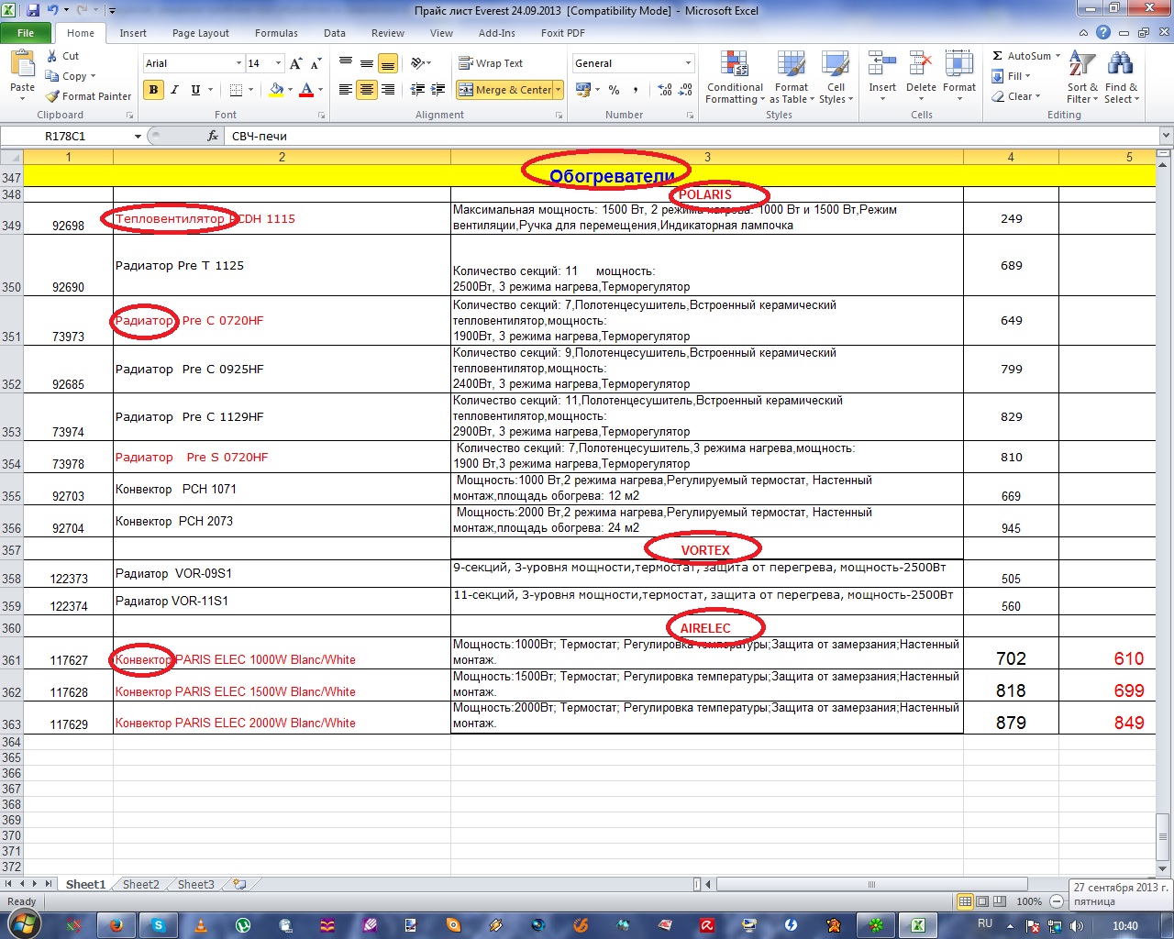
Task: Click the Cut scissors icon
Action: (52, 56)
